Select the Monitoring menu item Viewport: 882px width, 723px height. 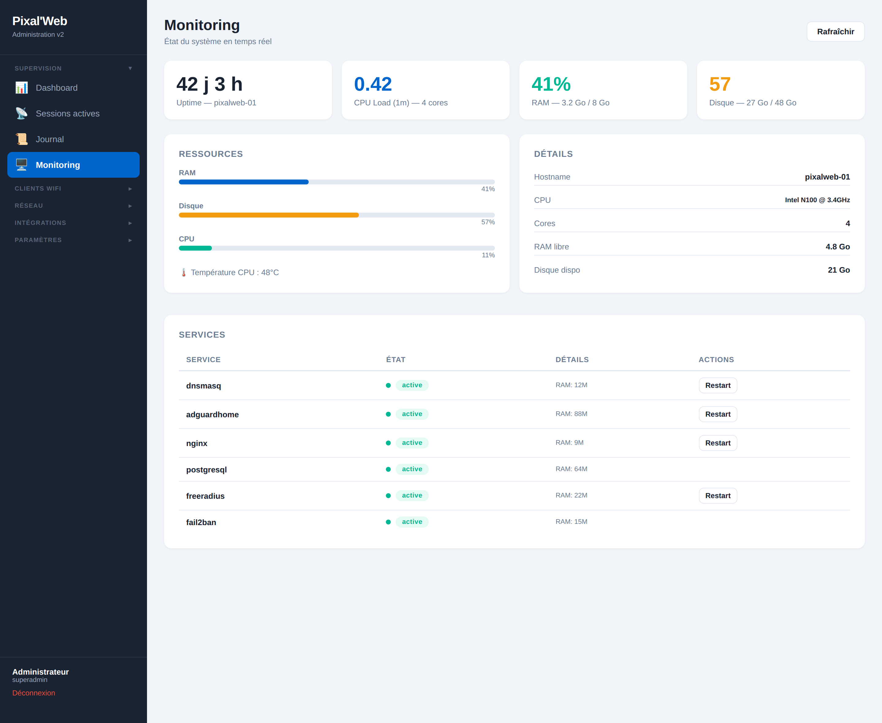click(x=73, y=165)
